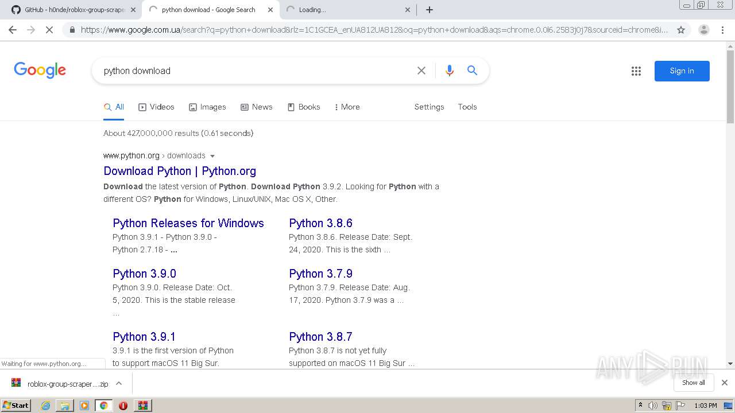735x413 pixels.
Task: Open the Windows Start menu
Action: 16,406
